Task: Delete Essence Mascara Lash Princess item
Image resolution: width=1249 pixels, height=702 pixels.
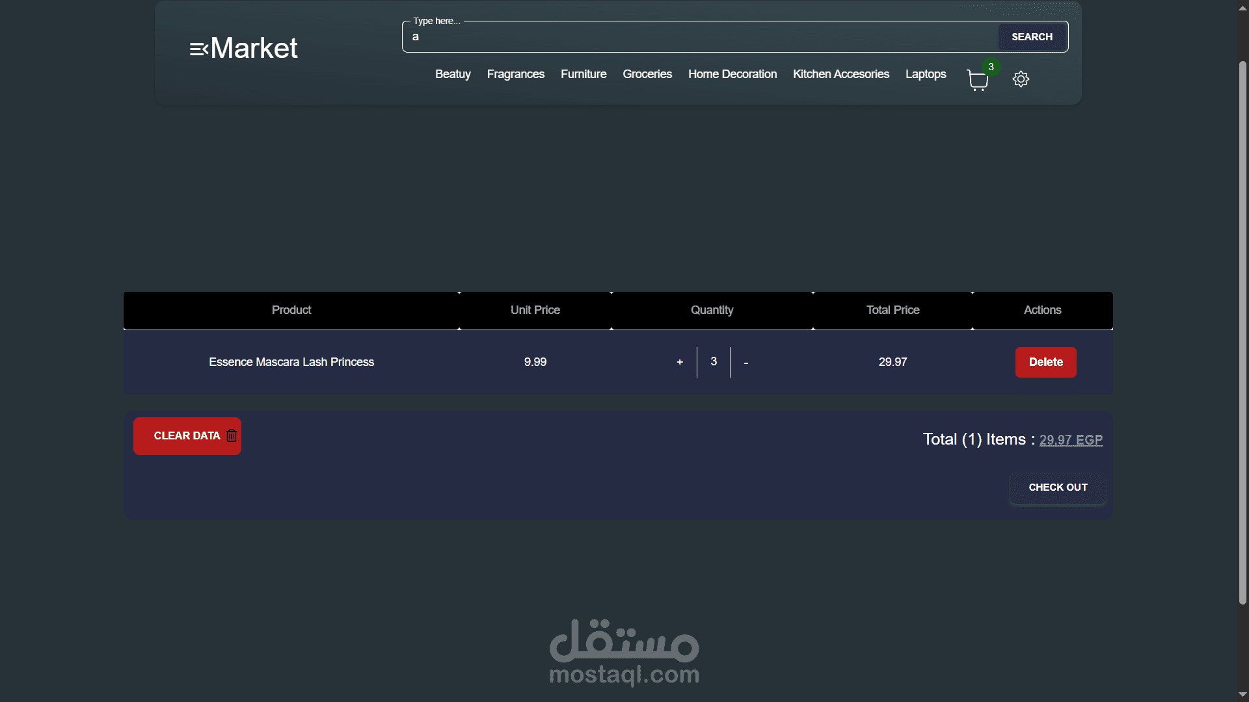Action: 1045,362
